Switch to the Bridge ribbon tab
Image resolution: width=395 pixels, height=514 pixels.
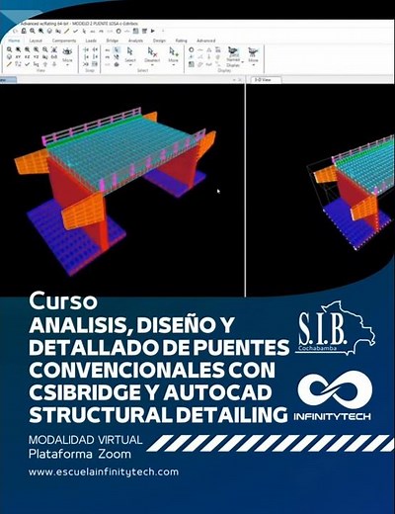pyautogui.click(x=113, y=41)
